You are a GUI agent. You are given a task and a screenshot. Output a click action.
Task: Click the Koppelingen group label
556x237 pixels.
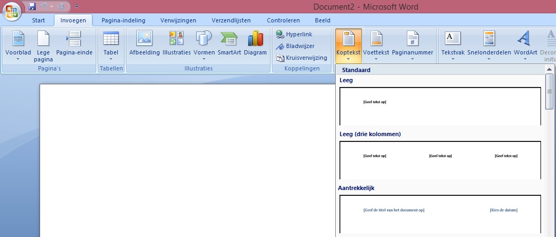302,68
